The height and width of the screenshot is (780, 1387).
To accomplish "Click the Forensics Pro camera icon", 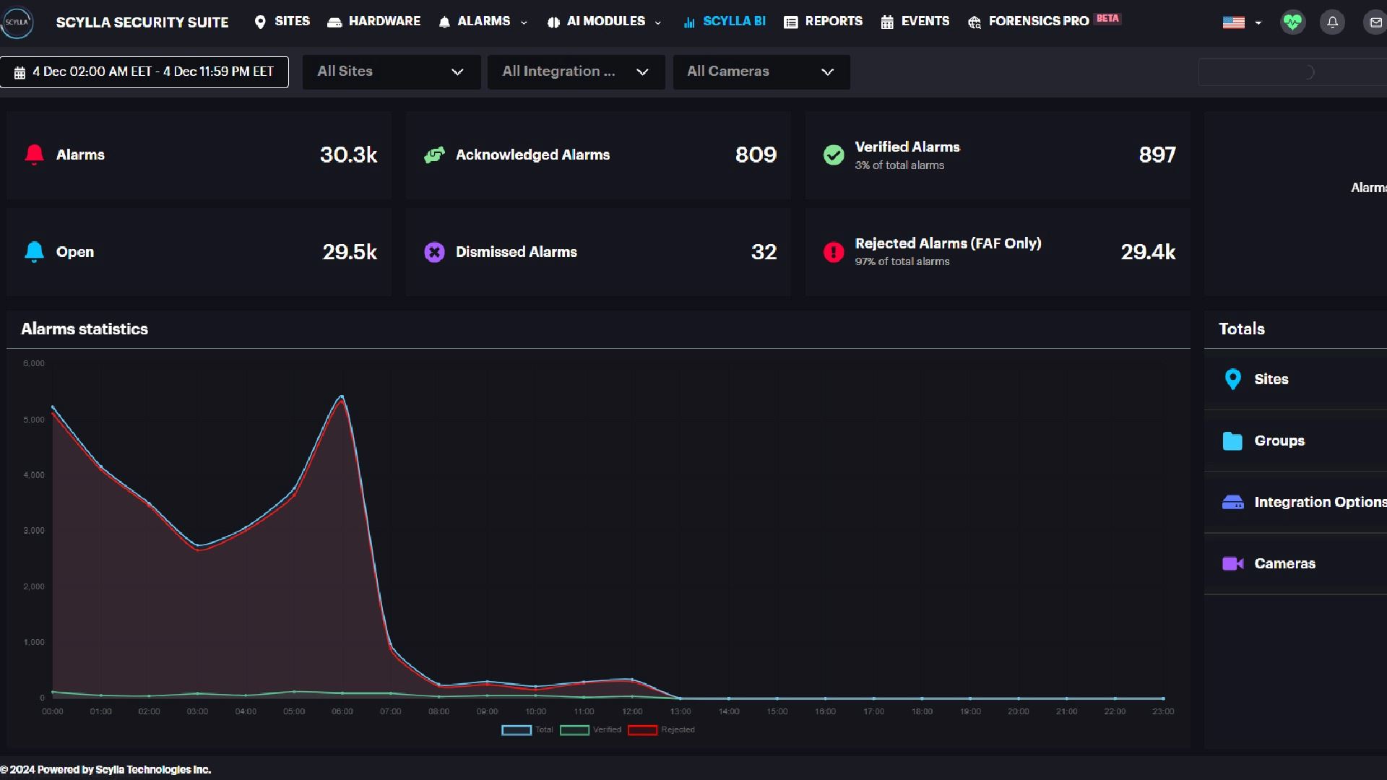I will tap(975, 22).
